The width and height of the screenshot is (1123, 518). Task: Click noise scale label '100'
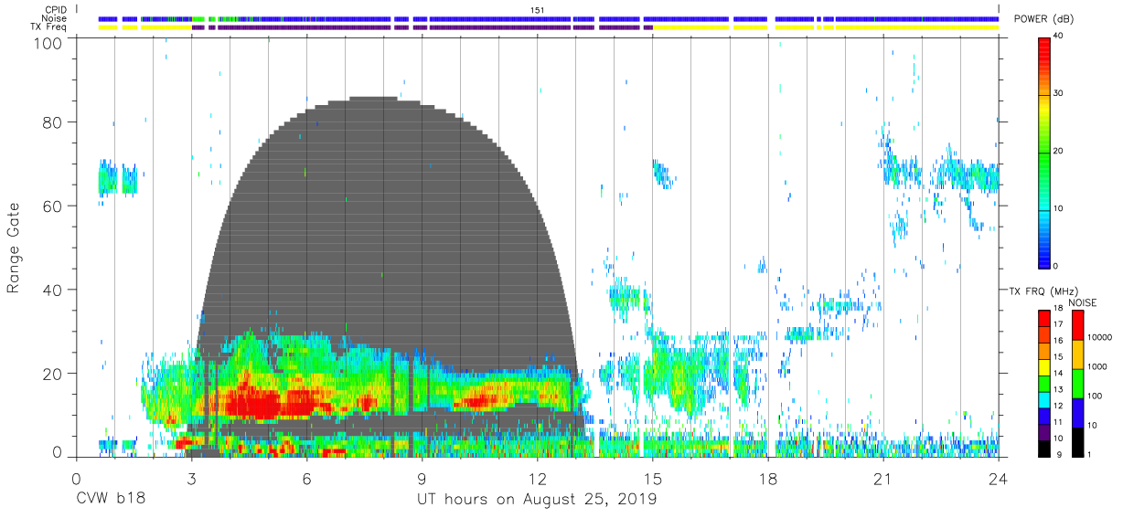[1093, 396]
